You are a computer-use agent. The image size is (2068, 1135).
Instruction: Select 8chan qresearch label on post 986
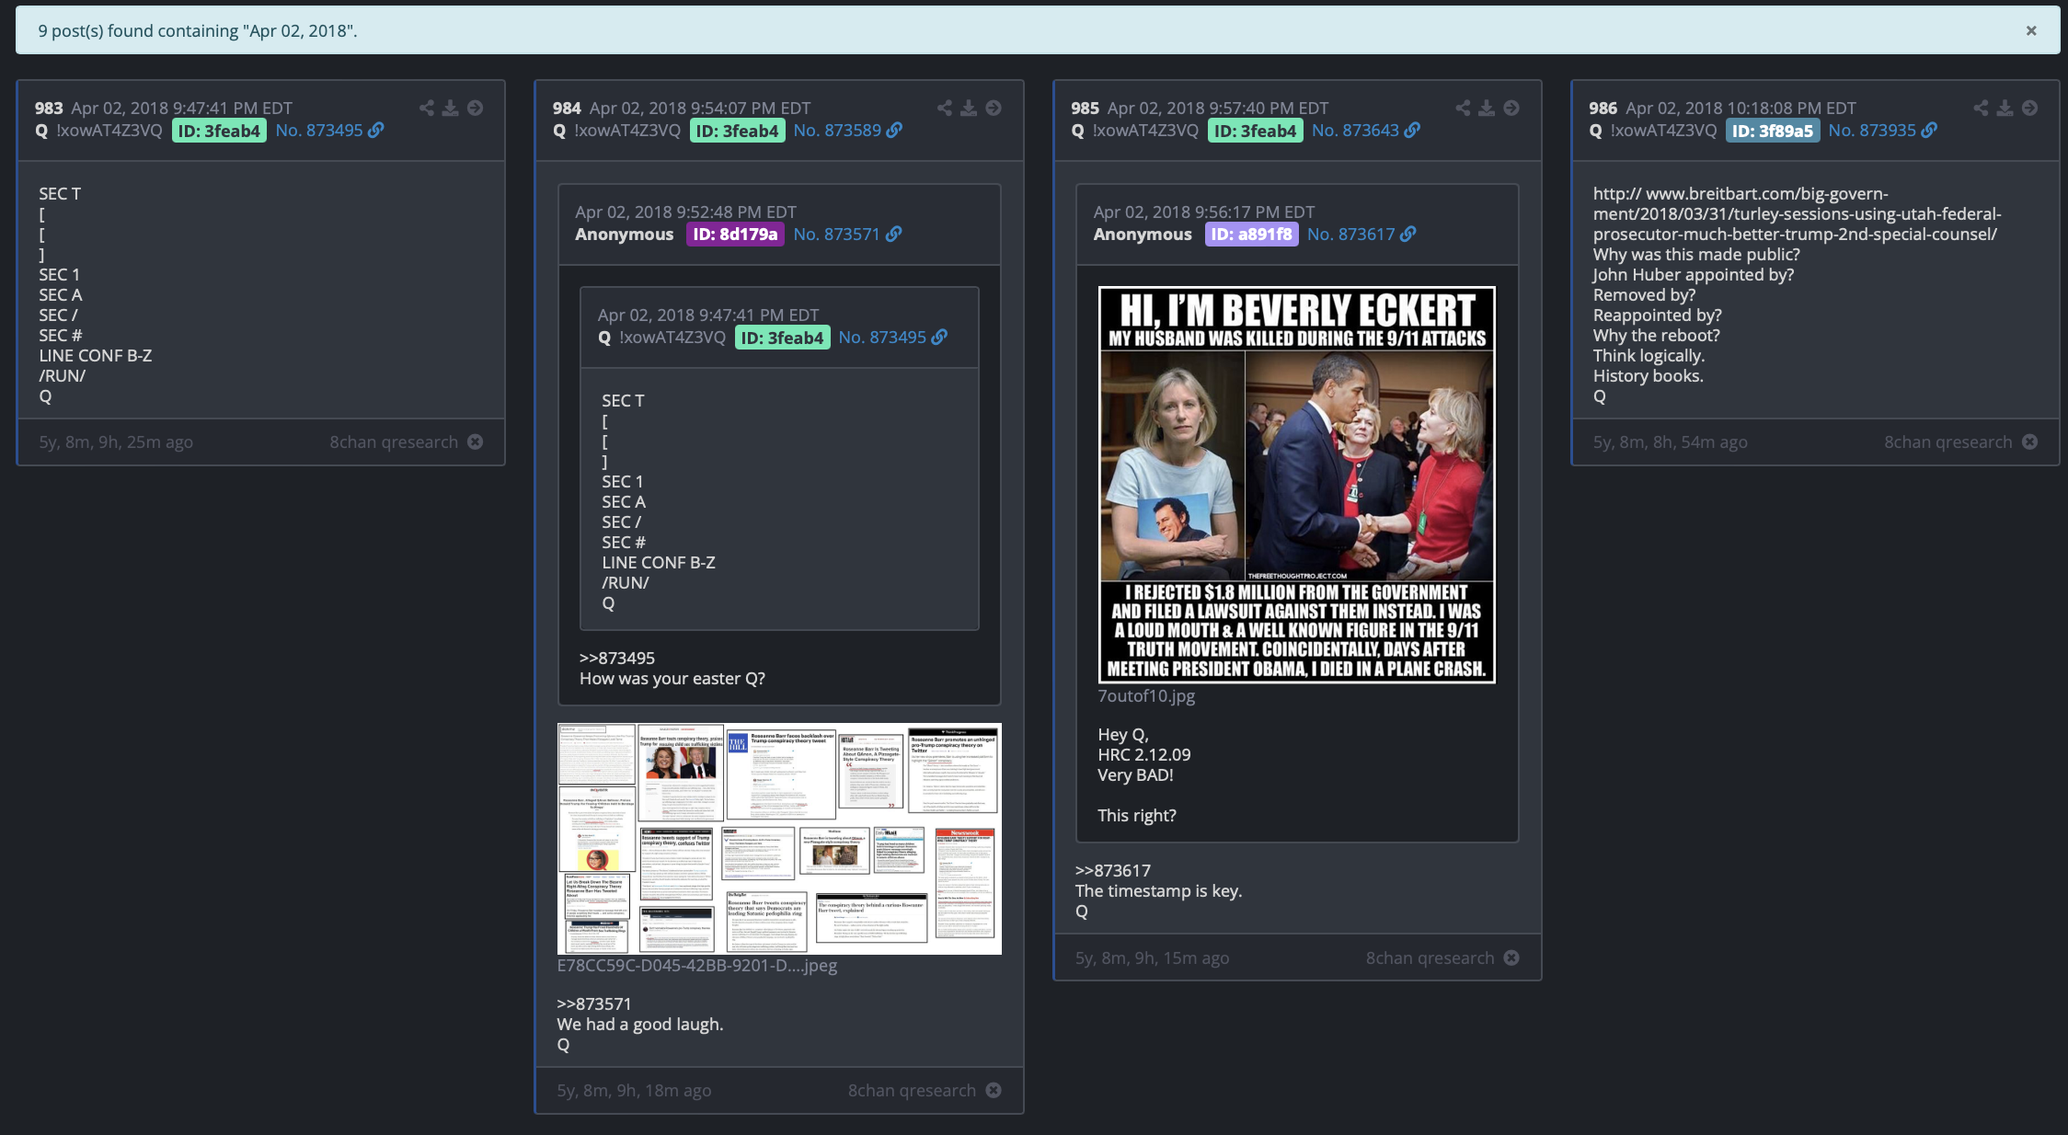click(x=1947, y=442)
